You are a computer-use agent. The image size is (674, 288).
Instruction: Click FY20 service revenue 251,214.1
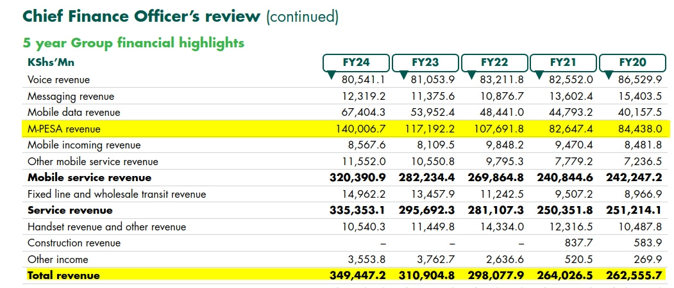pos(634,211)
